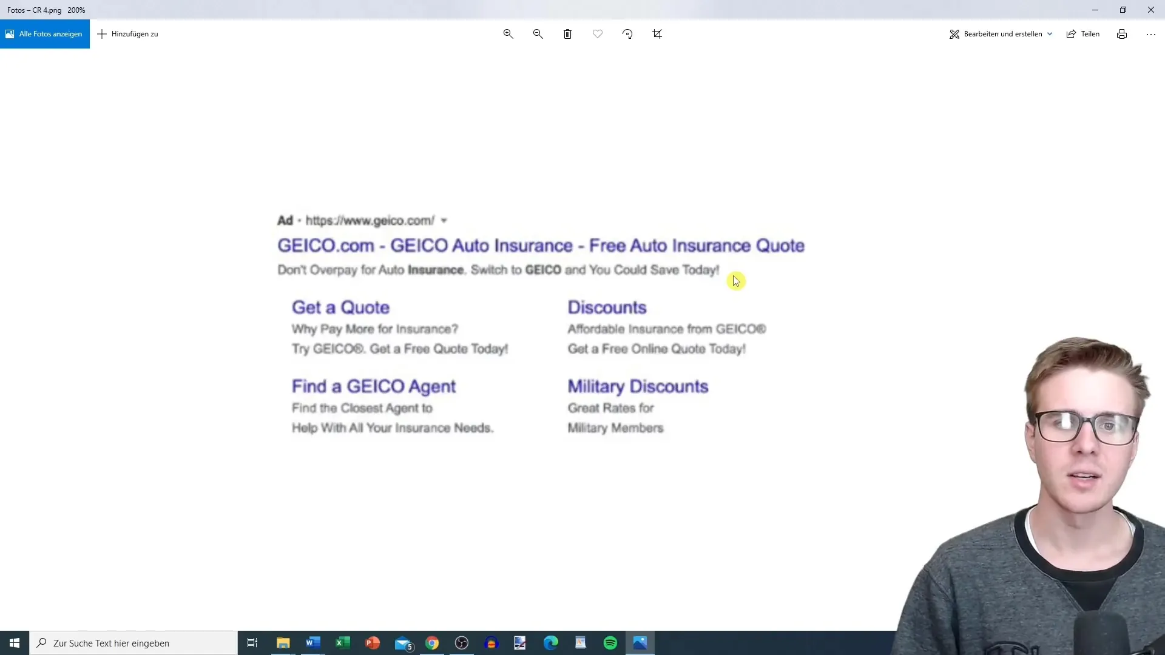The image size is (1165, 655).
Task: Open the Mail app in the taskbar
Action: pyautogui.click(x=403, y=643)
